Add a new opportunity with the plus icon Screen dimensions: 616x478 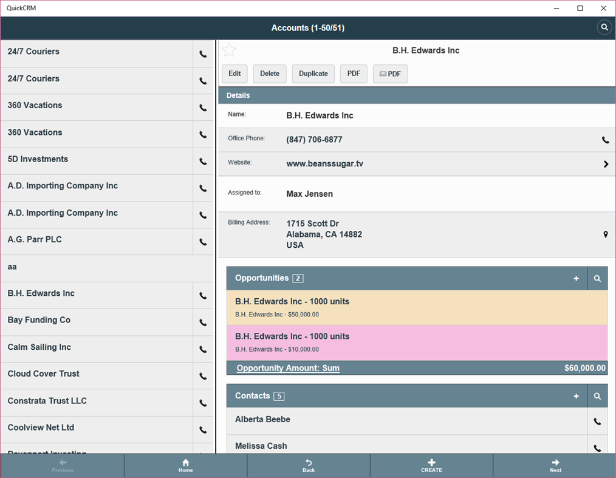576,278
